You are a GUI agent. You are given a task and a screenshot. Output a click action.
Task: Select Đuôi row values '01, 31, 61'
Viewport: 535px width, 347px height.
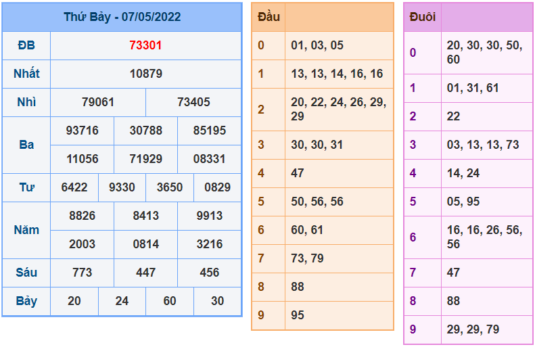pos(473,88)
